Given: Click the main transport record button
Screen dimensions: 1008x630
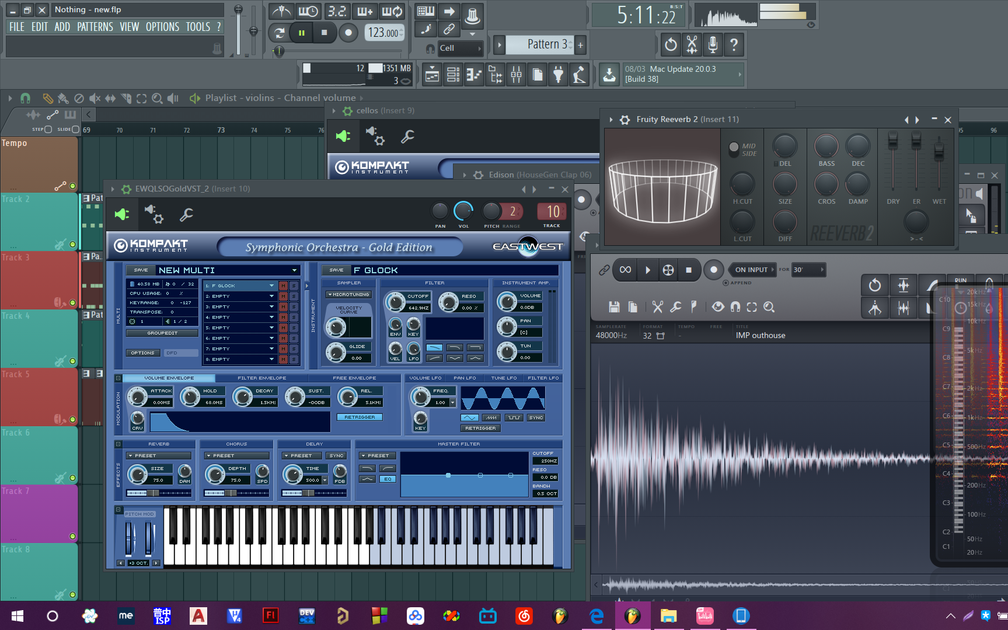Looking at the screenshot, I should click(348, 33).
